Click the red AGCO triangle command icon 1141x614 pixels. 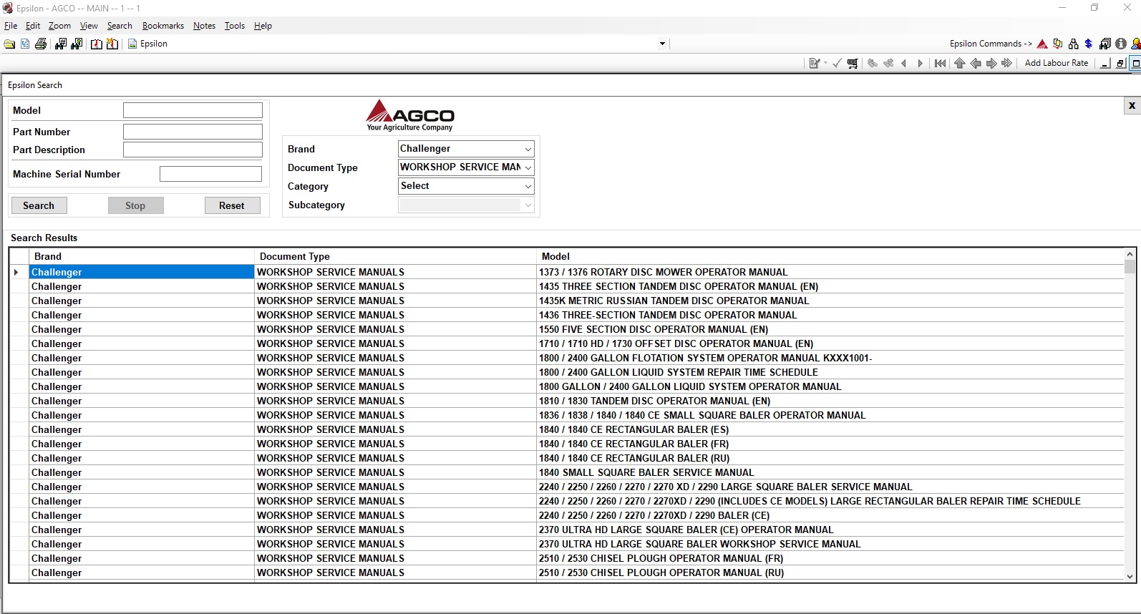click(x=1042, y=44)
